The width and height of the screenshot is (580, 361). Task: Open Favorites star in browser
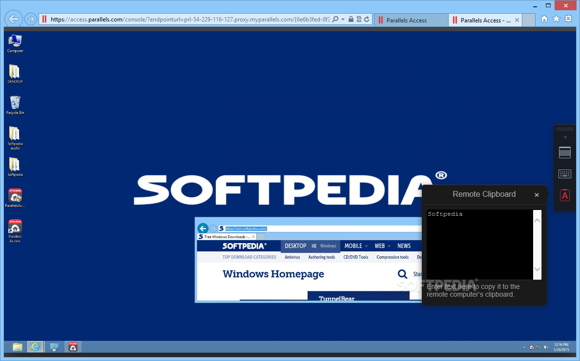click(556, 19)
